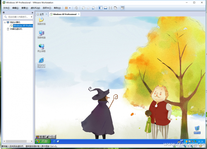The image size is (207, 149).
Task: Enter full screen mode icon
Action: click(x=110, y=8)
